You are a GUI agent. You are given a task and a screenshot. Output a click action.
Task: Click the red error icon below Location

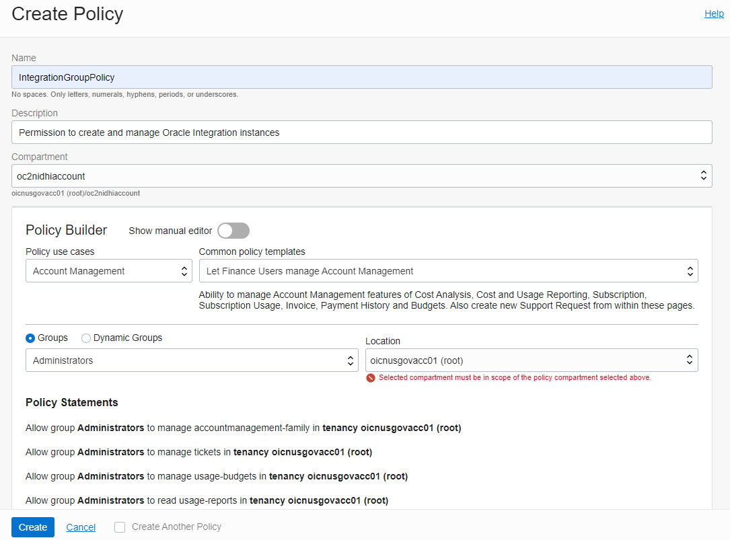371,377
